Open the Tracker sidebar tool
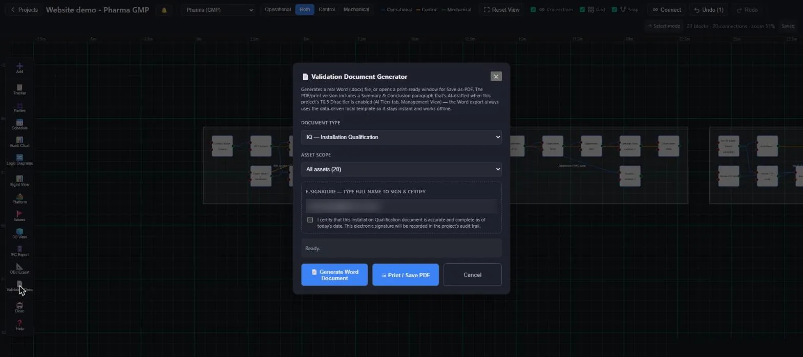 tap(19, 90)
